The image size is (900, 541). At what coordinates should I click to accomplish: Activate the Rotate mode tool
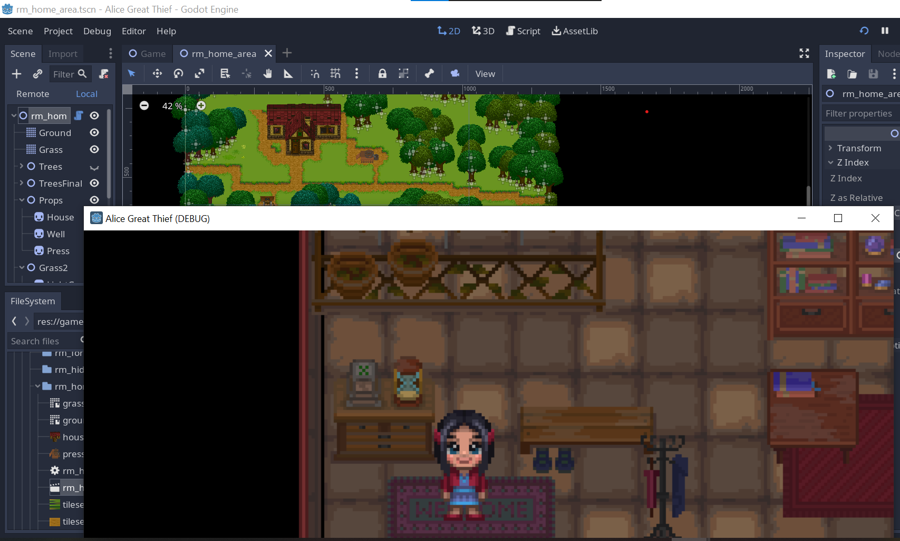tap(178, 74)
